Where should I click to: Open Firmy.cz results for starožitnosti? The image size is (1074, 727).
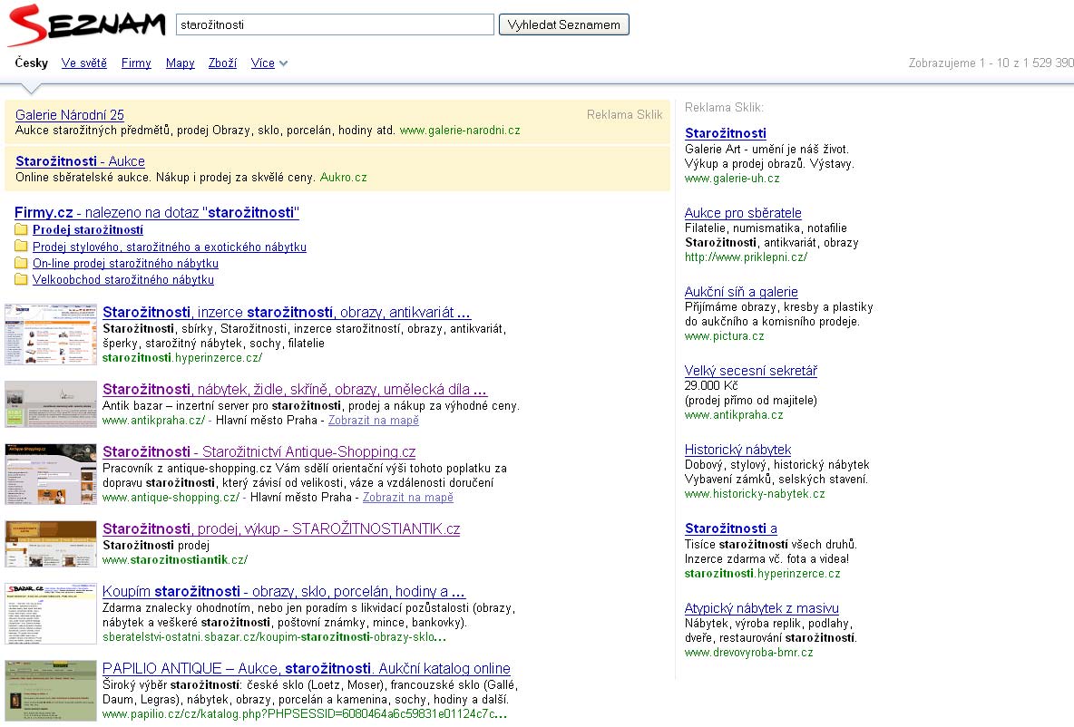pos(157,213)
